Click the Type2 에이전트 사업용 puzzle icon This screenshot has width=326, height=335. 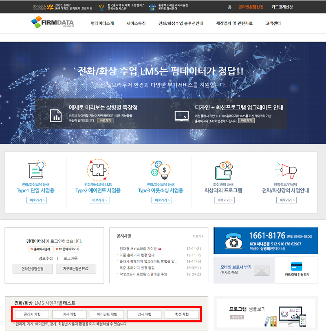point(98,170)
